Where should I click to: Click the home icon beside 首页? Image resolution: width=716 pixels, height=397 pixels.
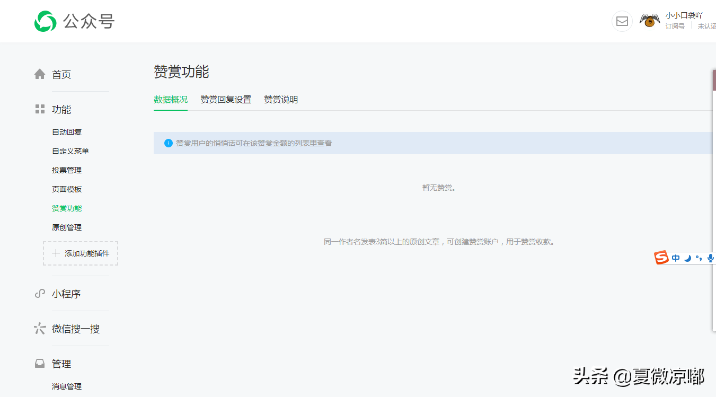coord(39,74)
